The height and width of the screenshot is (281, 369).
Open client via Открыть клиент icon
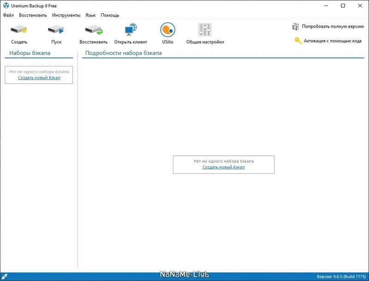click(131, 29)
